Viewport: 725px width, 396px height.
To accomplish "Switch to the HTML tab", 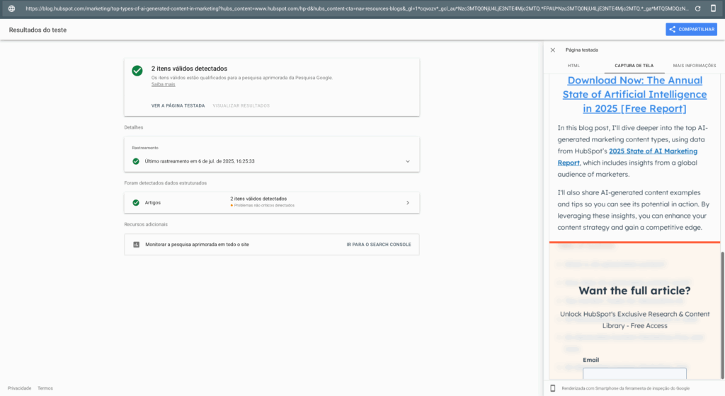I will click(573, 65).
